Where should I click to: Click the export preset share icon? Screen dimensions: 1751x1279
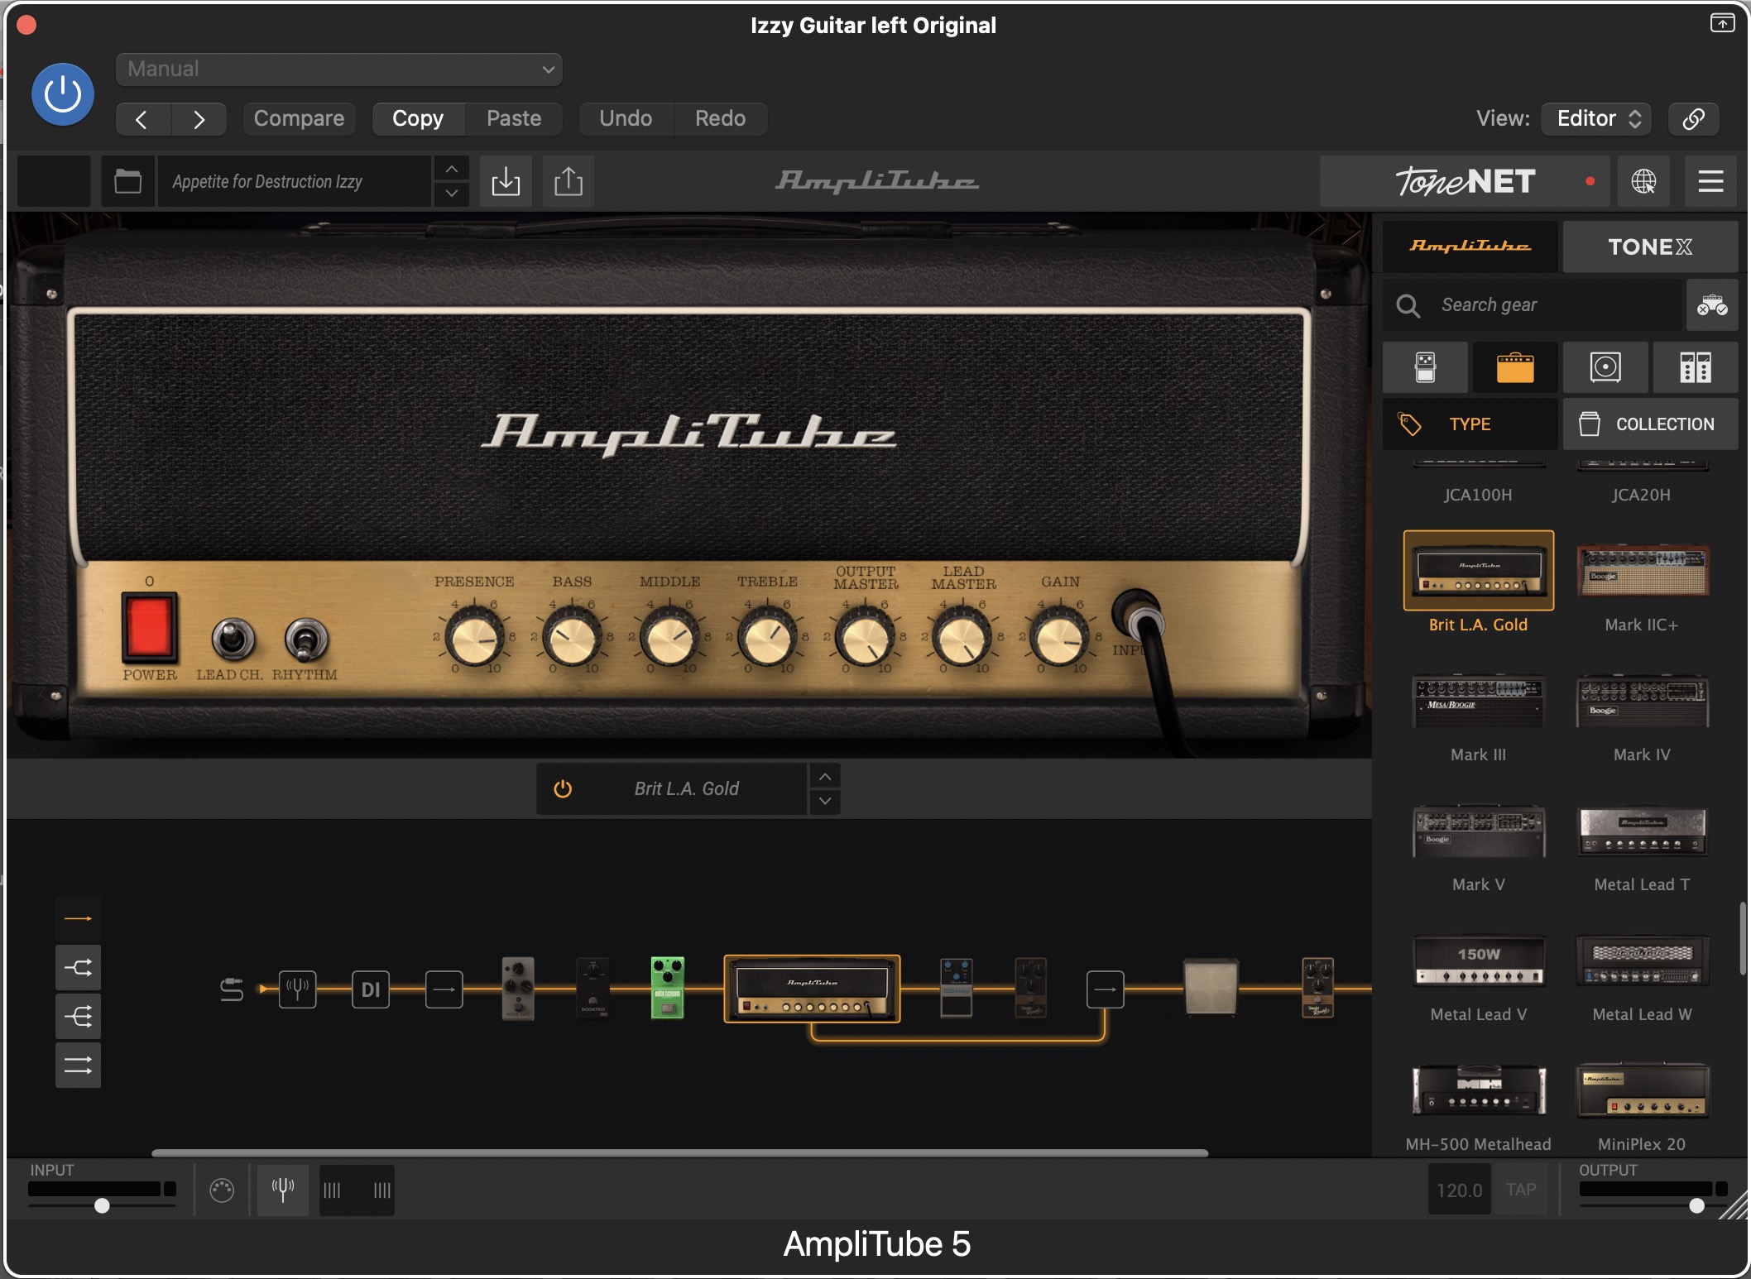(568, 181)
